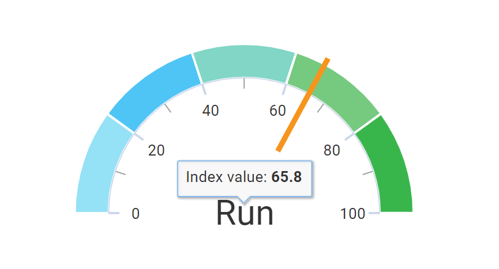
Task: Click the minor tick mark at 30
Action: point(168,108)
